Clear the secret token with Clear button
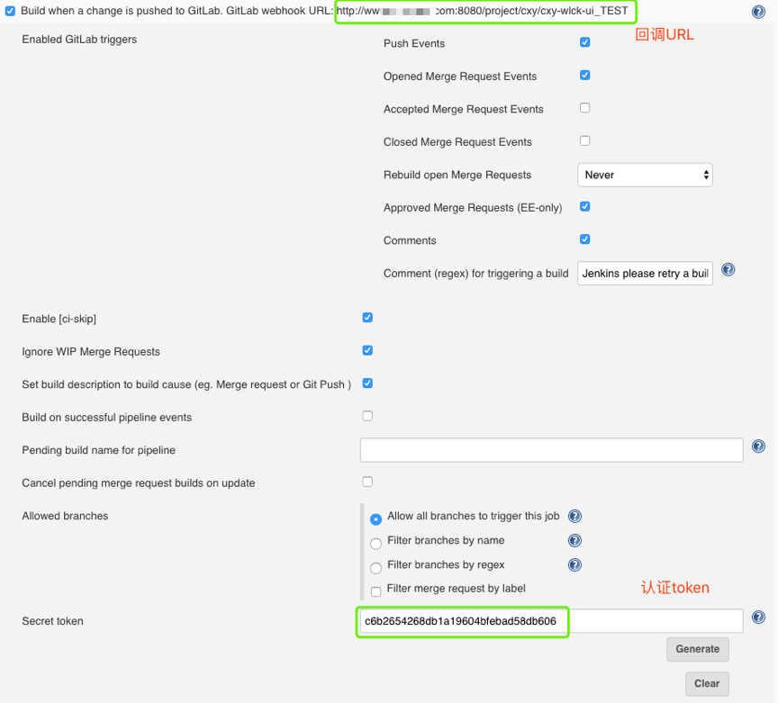The image size is (778, 703). (x=706, y=683)
